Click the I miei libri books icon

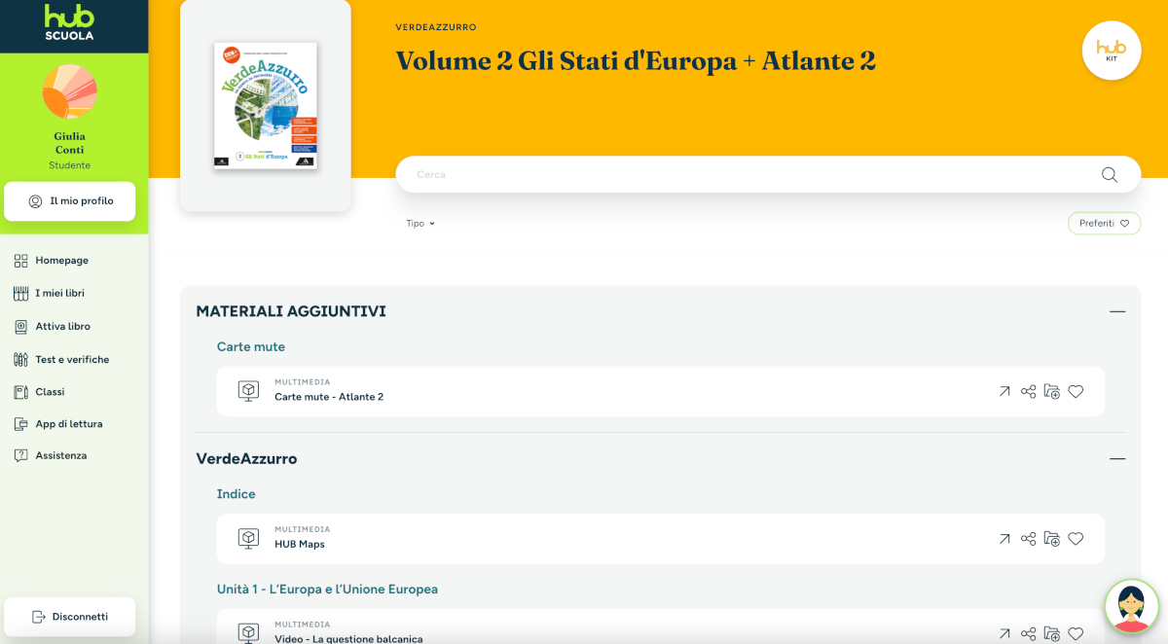point(20,294)
